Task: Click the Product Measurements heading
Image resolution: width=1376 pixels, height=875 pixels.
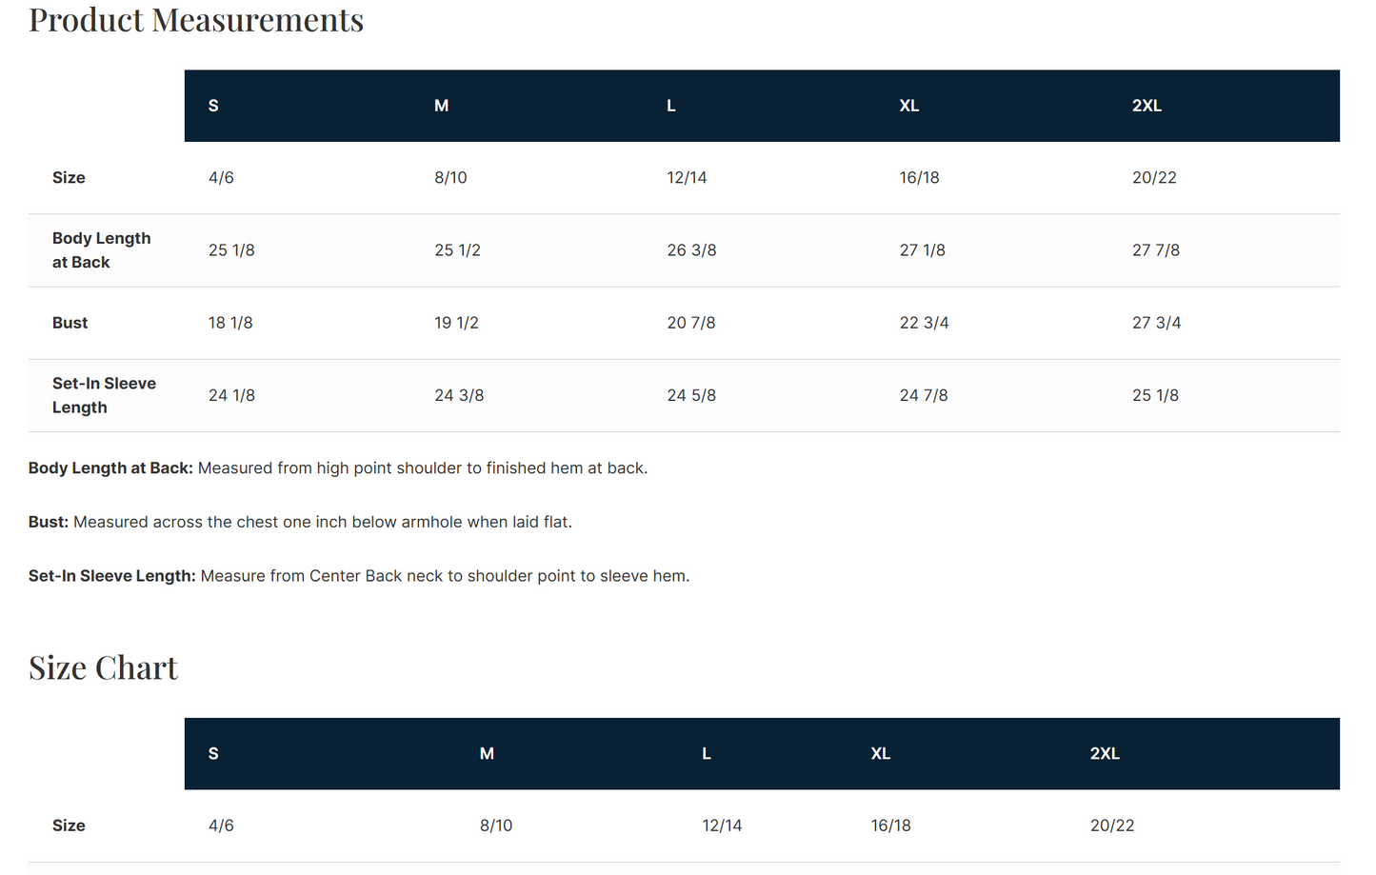Action: (196, 20)
